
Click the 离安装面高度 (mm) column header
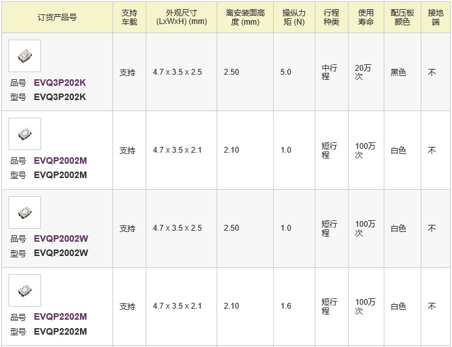245,18
